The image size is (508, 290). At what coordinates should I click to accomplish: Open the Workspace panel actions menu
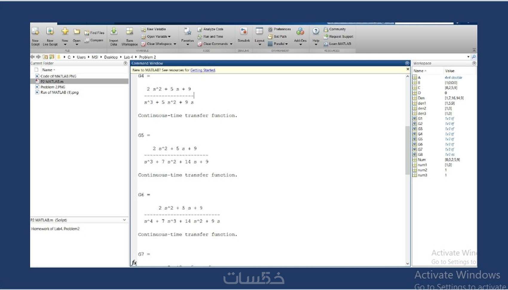(474, 63)
